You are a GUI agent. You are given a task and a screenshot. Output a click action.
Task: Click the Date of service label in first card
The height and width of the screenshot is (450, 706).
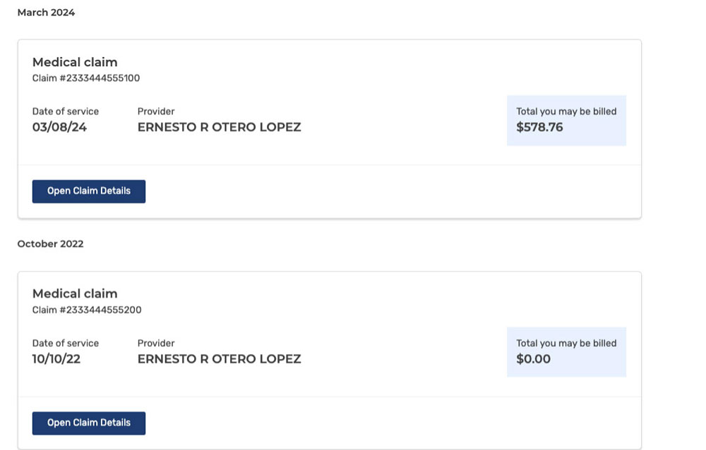tap(65, 111)
